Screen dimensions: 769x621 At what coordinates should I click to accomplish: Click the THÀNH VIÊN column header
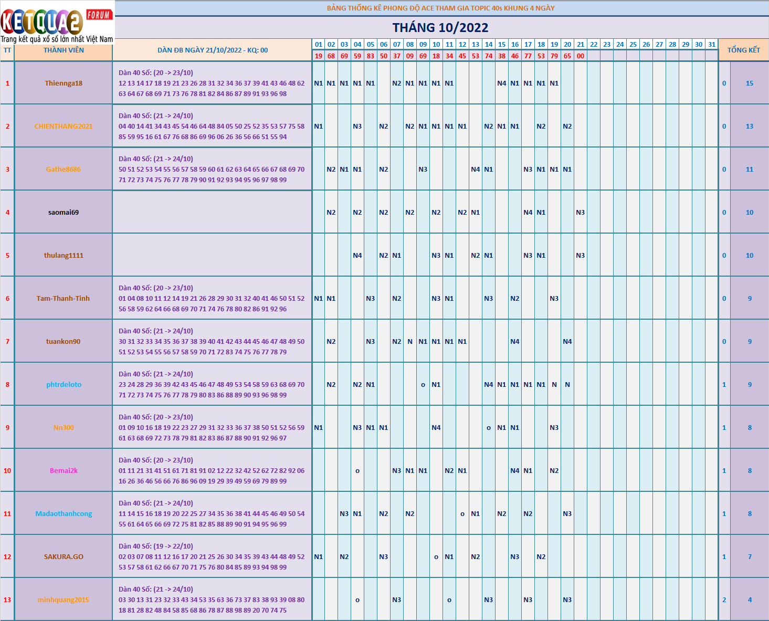[64, 50]
